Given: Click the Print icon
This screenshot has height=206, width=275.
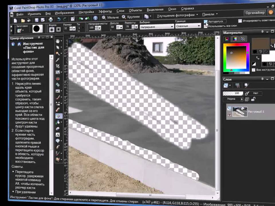Looking at the screenshot, I should [51, 20].
